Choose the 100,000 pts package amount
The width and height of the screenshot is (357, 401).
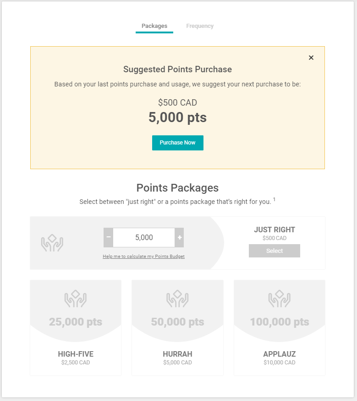point(280,322)
